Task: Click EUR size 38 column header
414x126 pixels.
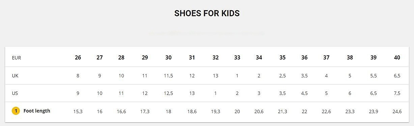Action: (x=350, y=58)
